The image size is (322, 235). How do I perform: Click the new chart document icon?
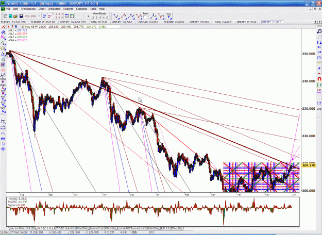[6, 16]
